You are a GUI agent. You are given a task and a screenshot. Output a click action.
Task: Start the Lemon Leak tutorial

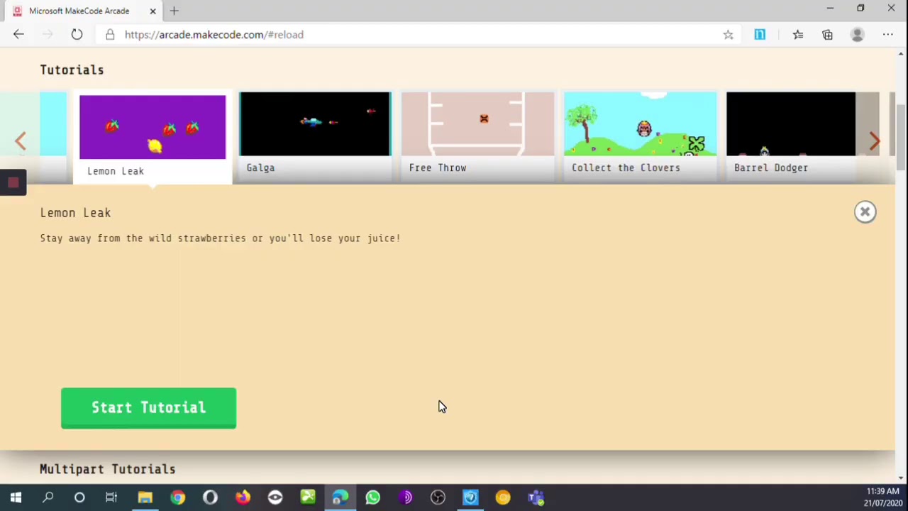pyautogui.click(x=148, y=407)
